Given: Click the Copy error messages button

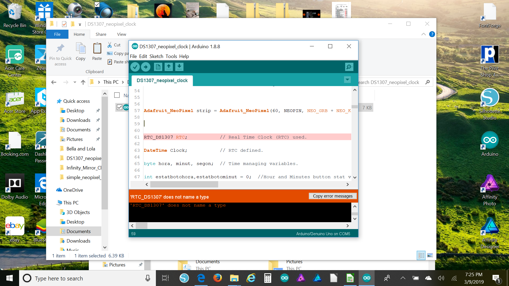Looking at the screenshot, I should (x=332, y=196).
